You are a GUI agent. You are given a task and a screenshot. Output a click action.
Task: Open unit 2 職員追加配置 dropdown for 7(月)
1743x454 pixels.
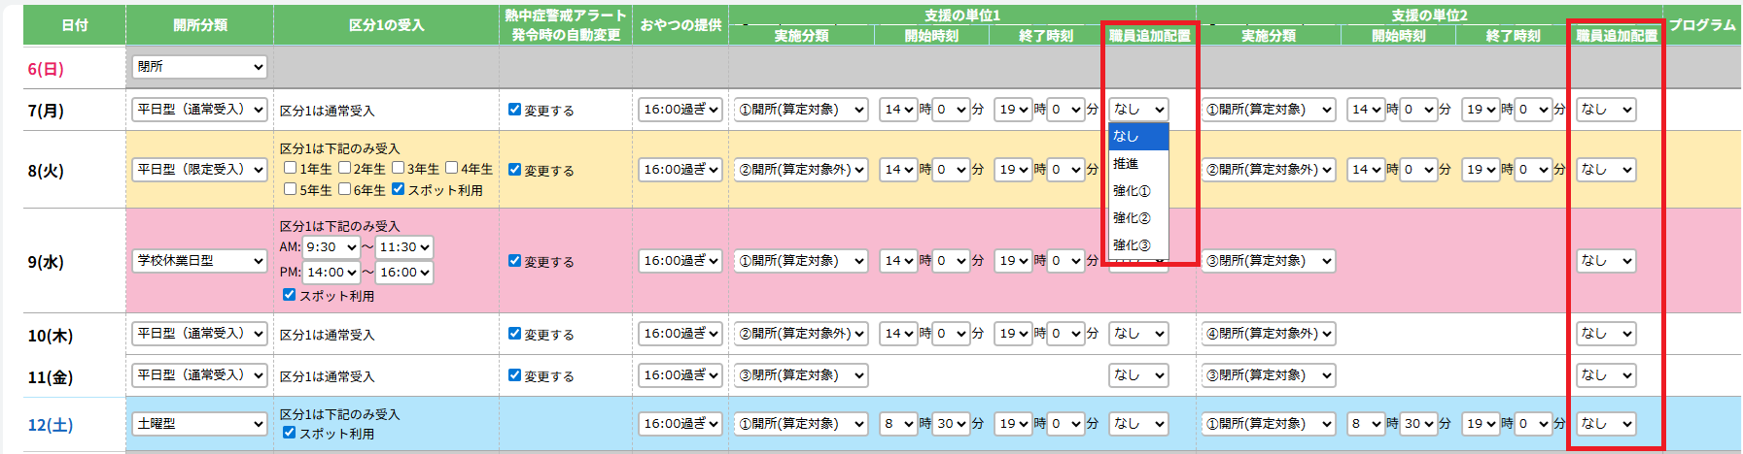coord(1605,110)
